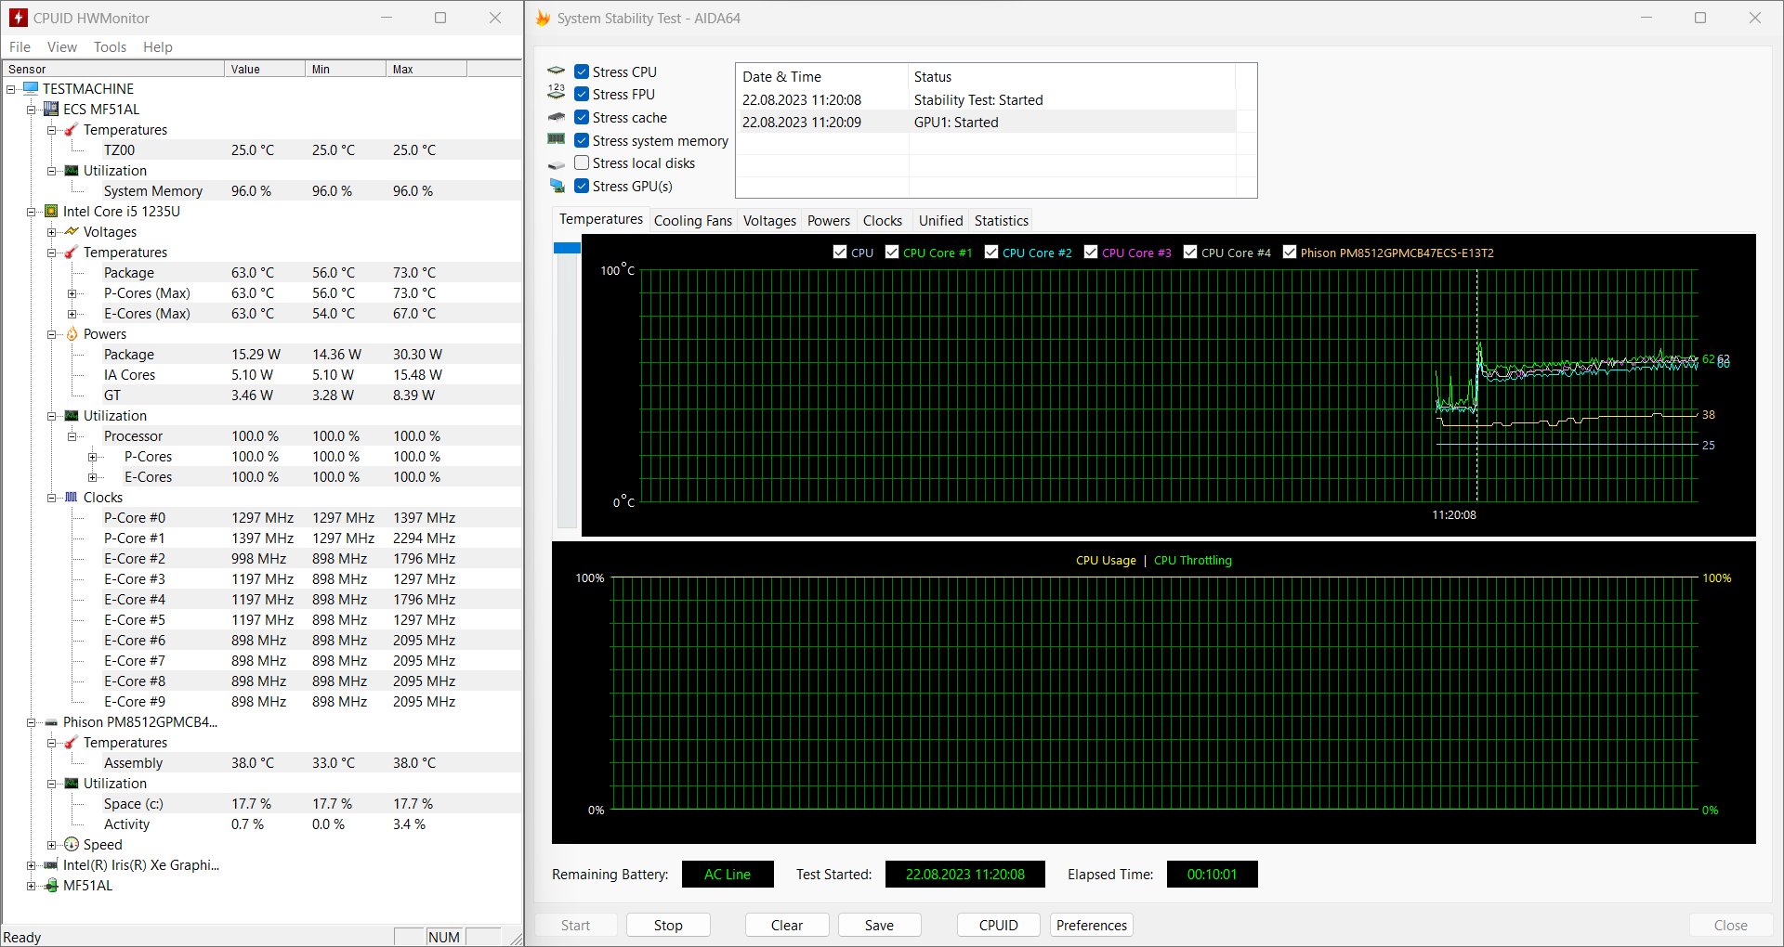The image size is (1784, 947).
Task: Click the CPUID HWMonitor lightning app icon
Action: point(19,19)
